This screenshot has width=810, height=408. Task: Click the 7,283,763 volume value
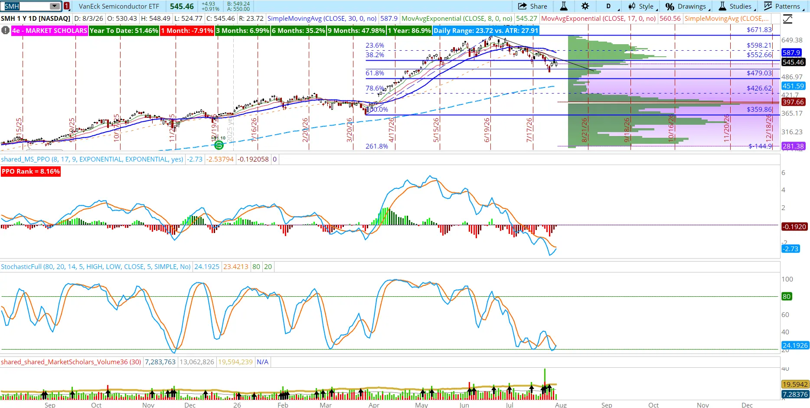point(160,362)
